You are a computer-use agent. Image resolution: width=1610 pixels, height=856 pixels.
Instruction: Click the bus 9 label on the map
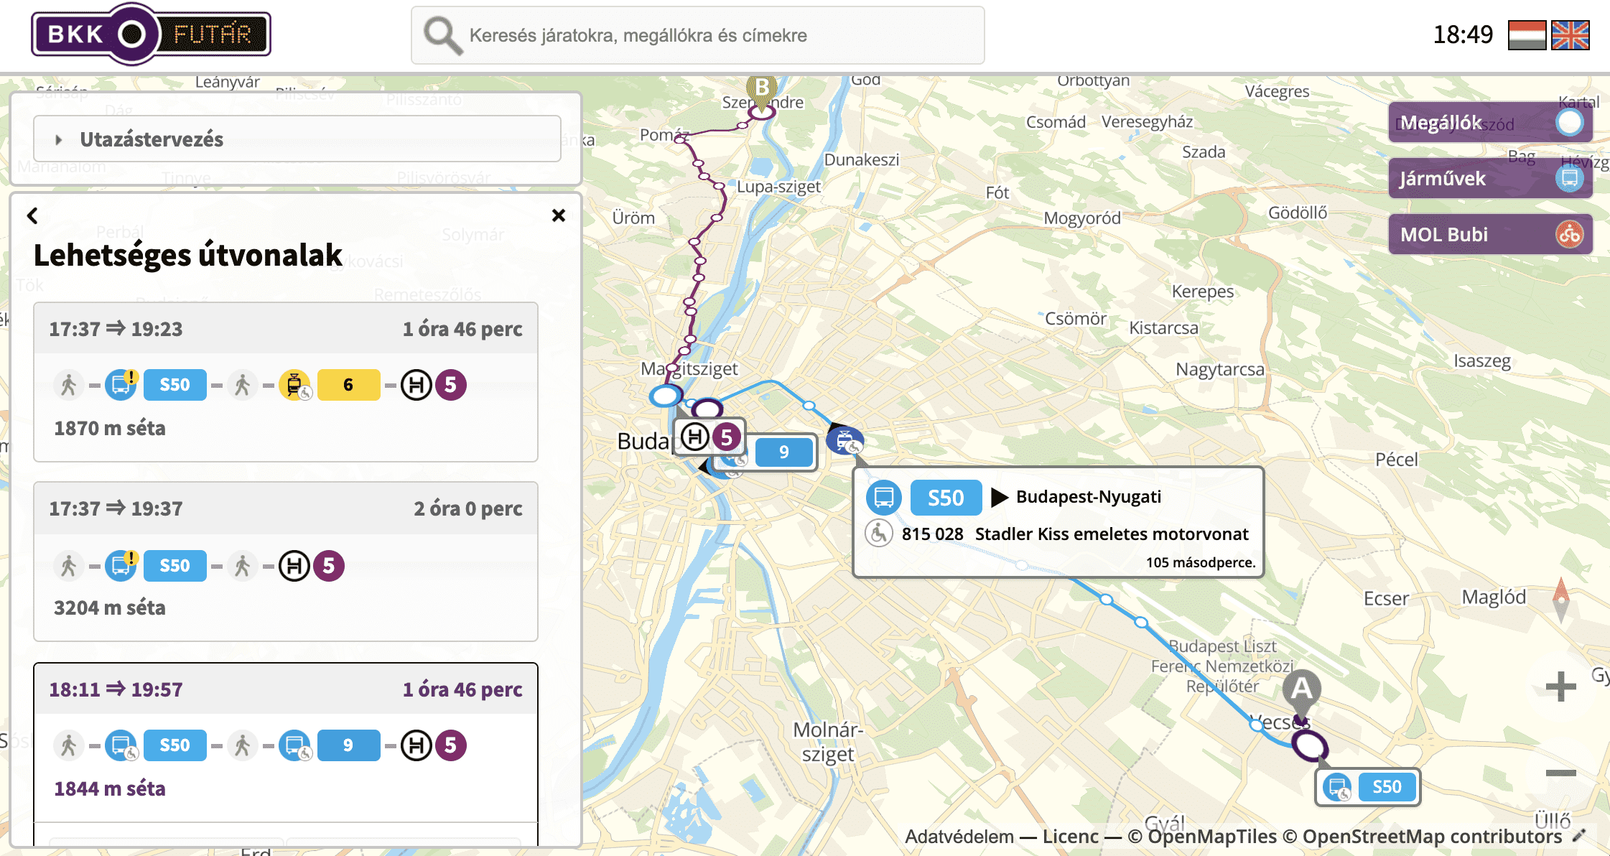[783, 452]
